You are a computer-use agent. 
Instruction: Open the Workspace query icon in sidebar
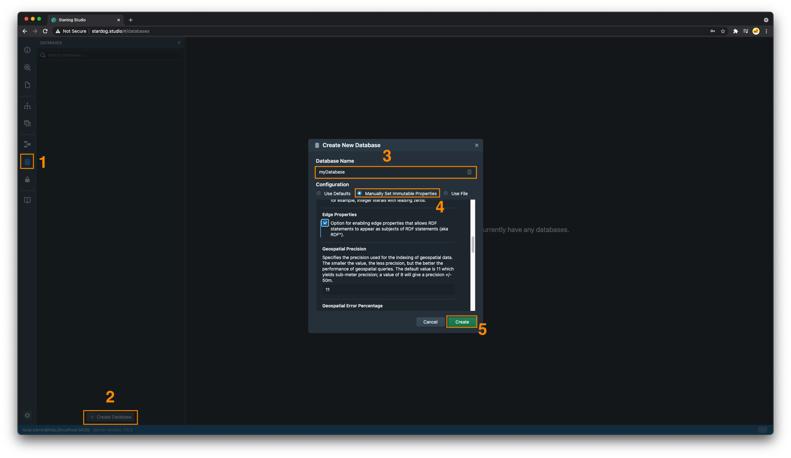click(x=27, y=67)
